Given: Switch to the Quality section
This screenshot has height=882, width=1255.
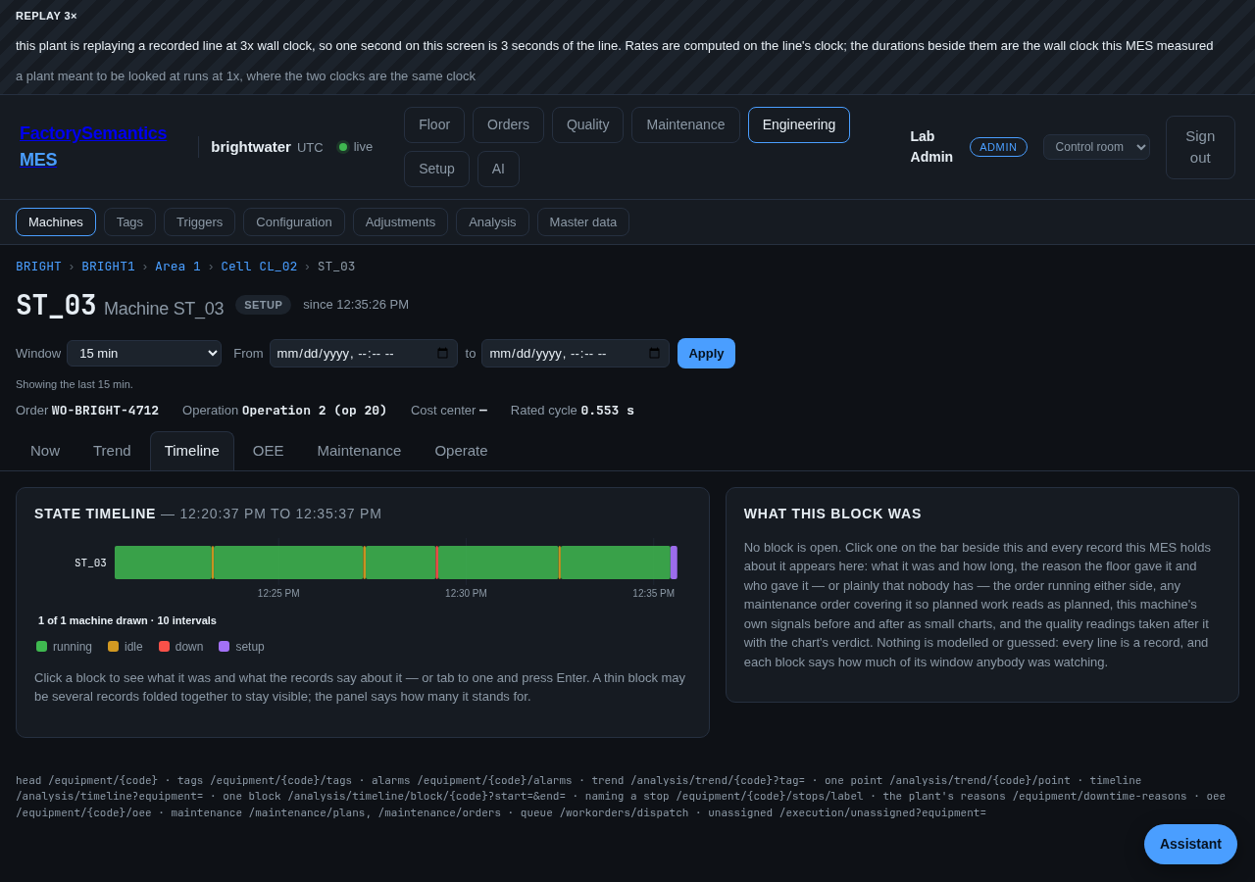Looking at the screenshot, I should click(x=587, y=124).
